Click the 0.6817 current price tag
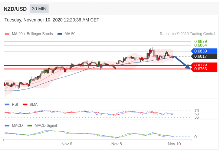The image size is (220, 152). (x=204, y=56)
